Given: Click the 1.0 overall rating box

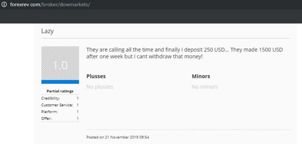Looking at the screenshot, I should tap(60, 63).
